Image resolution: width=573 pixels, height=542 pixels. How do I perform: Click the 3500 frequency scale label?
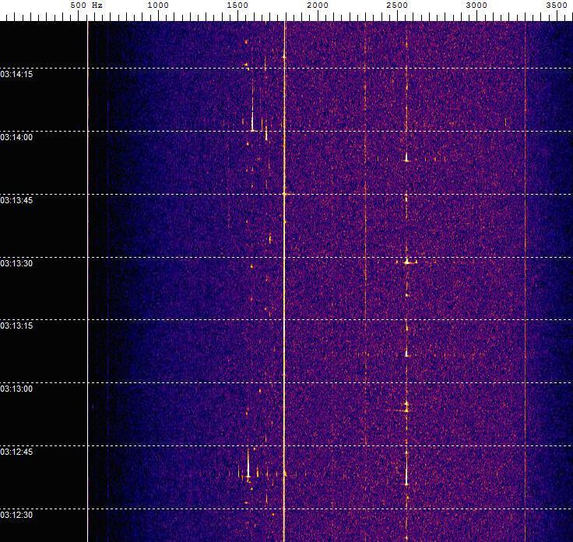pyautogui.click(x=557, y=5)
